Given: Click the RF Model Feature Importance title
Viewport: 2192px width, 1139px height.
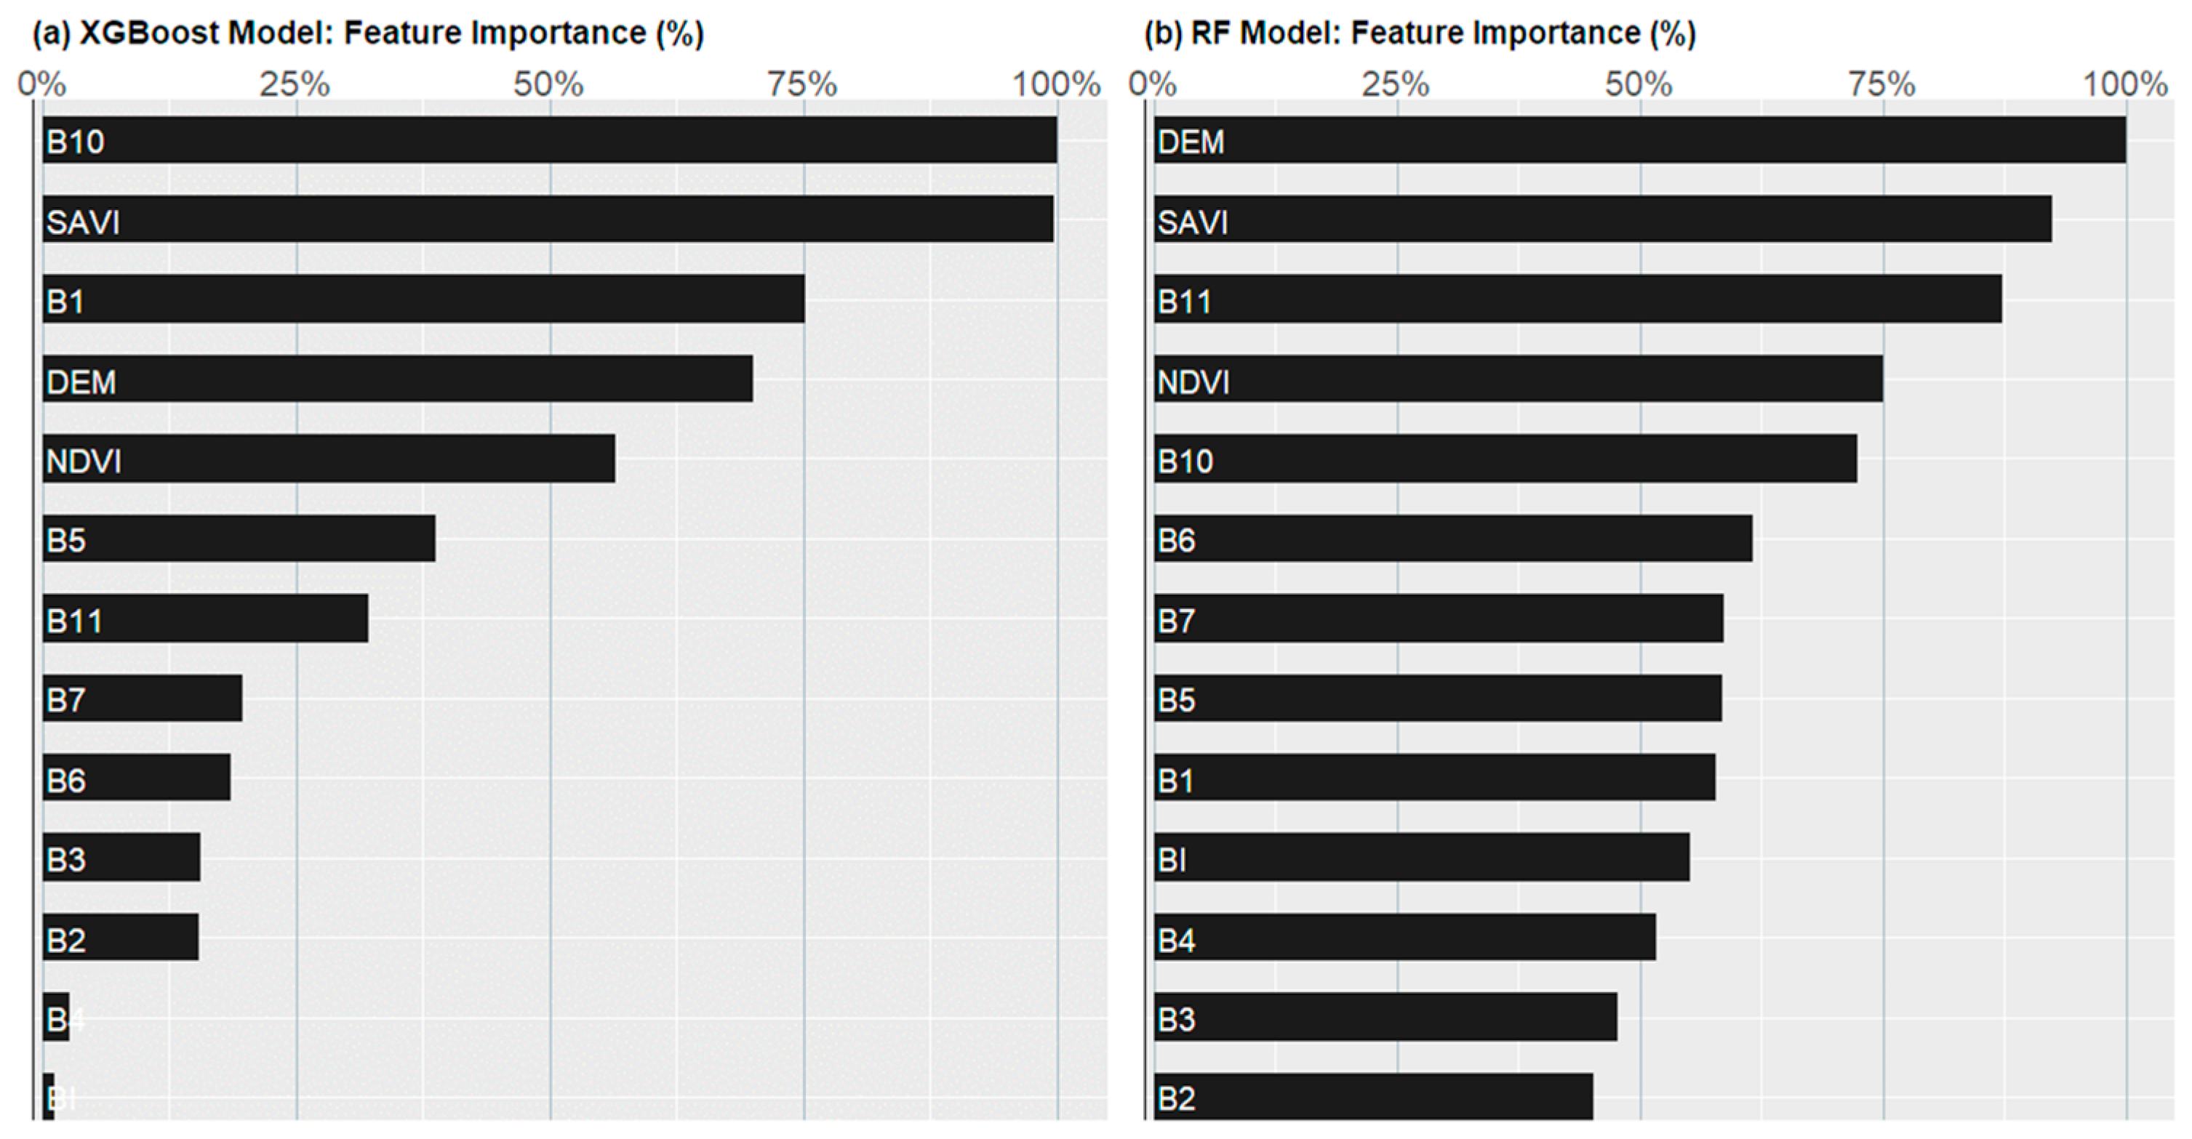Looking at the screenshot, I should pyautogui.click(x=1420, y=33).
